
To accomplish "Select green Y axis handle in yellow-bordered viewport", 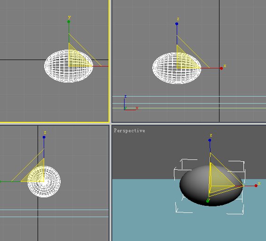I will [x=69, y=22].
